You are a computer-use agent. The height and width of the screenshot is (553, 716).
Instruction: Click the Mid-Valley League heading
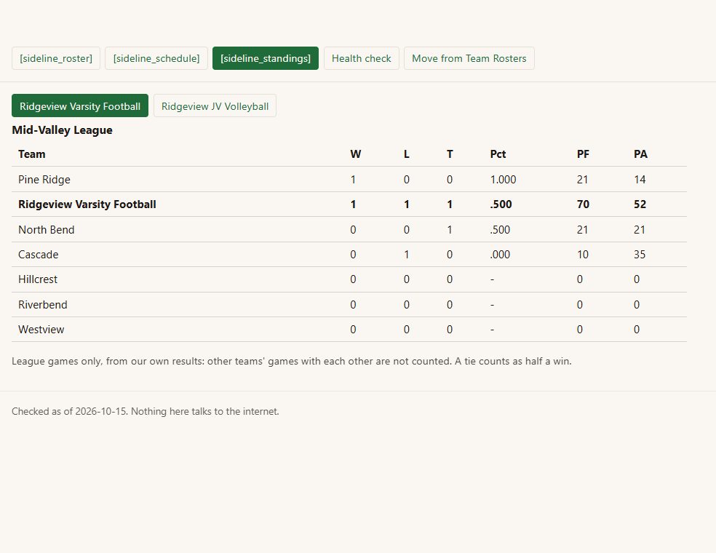(62, 130)
